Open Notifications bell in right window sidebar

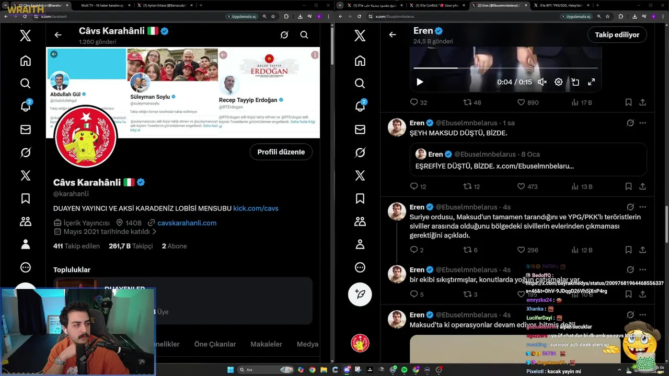[x=360, y=106]
